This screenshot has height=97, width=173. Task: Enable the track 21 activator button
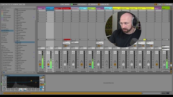pyautogui.click(x=98, y=65)
